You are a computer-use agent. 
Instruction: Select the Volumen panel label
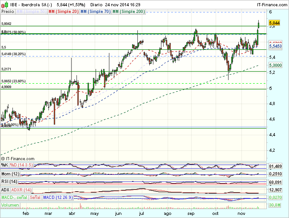point(10,206)
